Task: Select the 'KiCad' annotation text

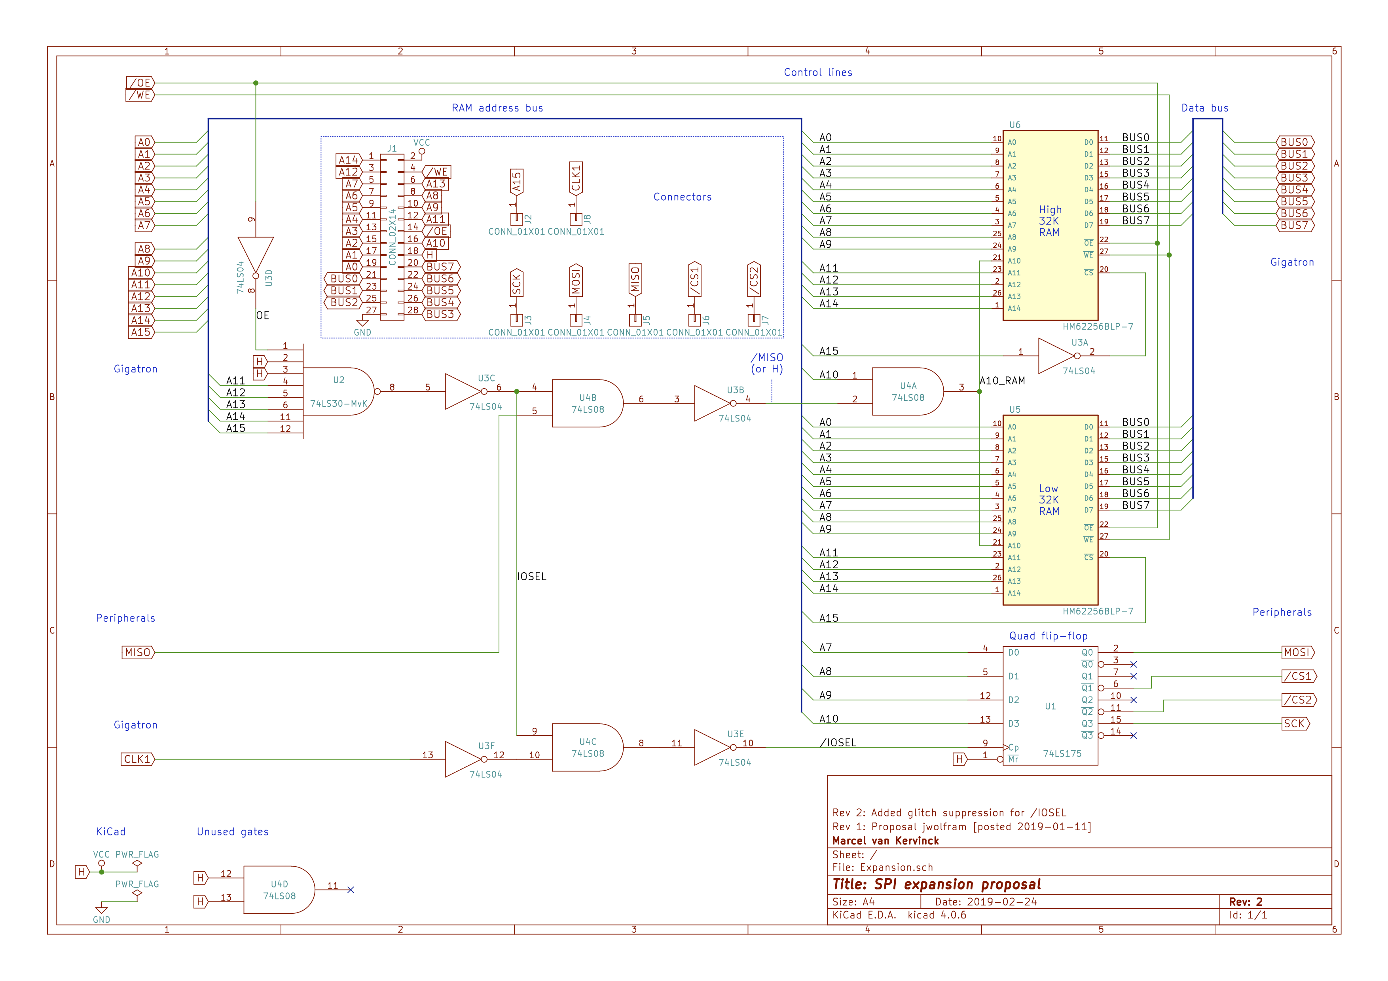Action: [111, 832]
